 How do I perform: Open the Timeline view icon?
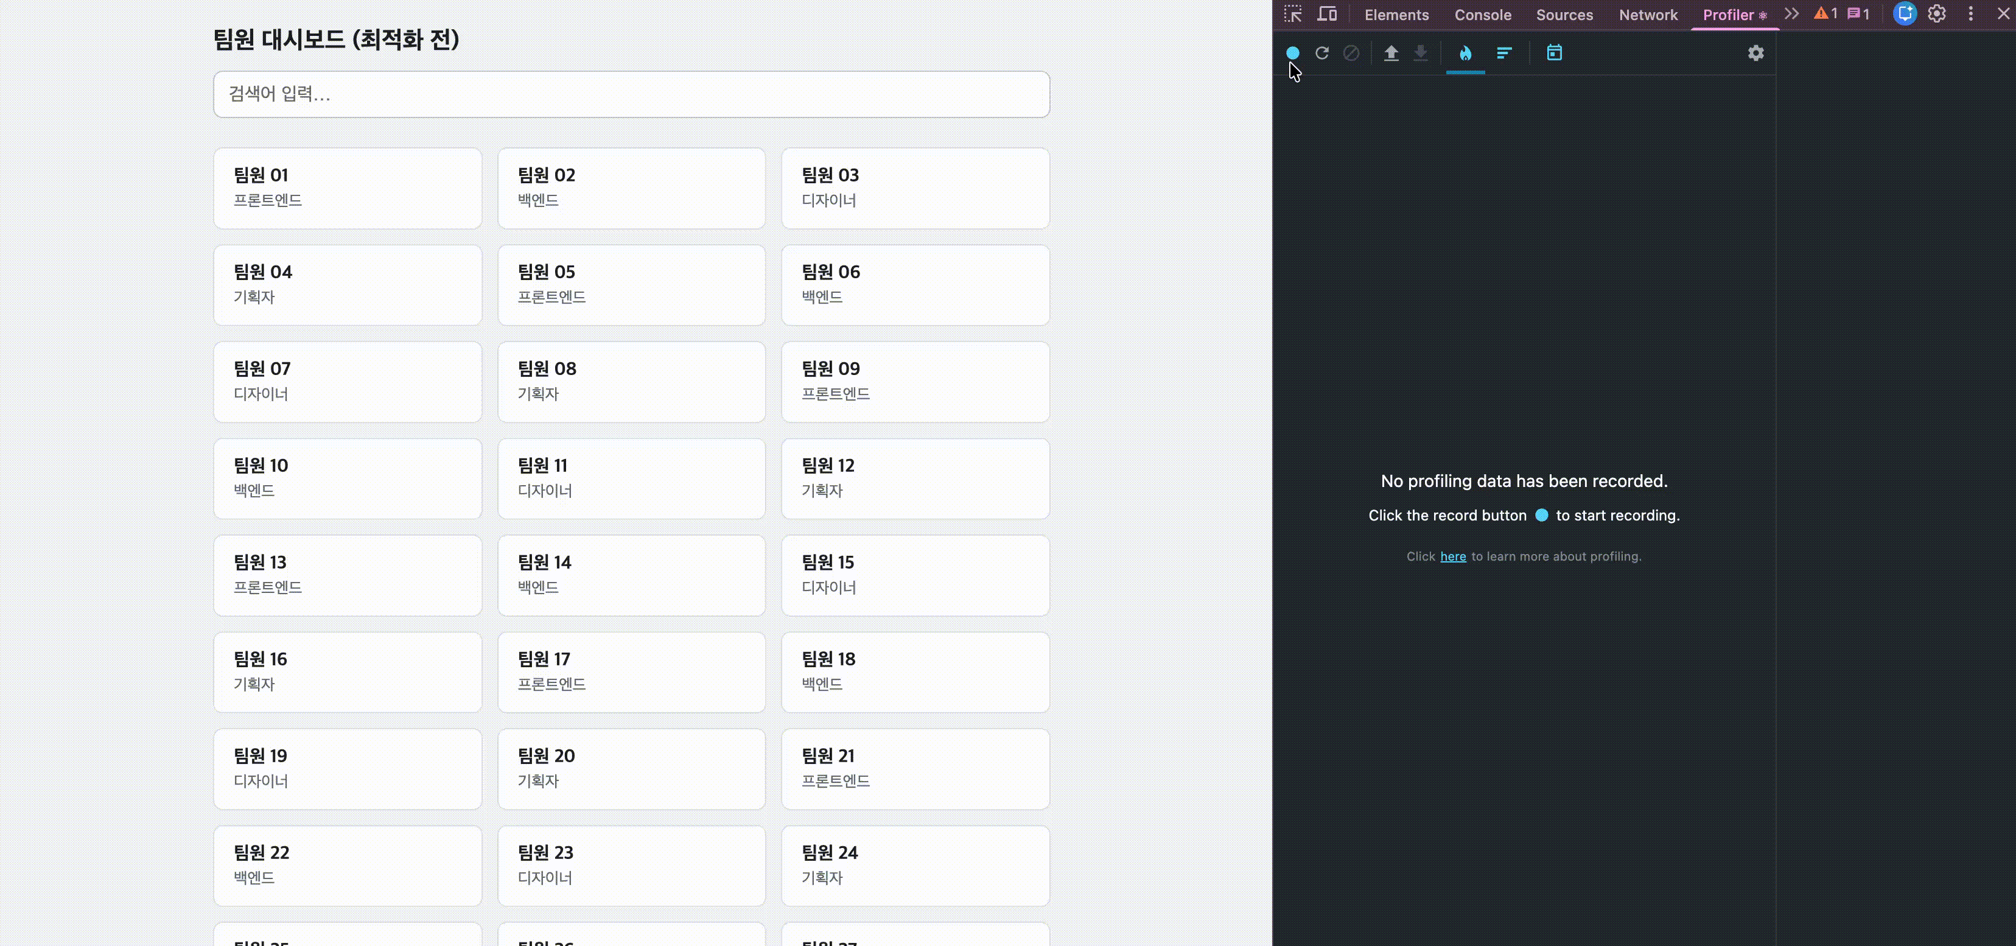(1554, 53)
